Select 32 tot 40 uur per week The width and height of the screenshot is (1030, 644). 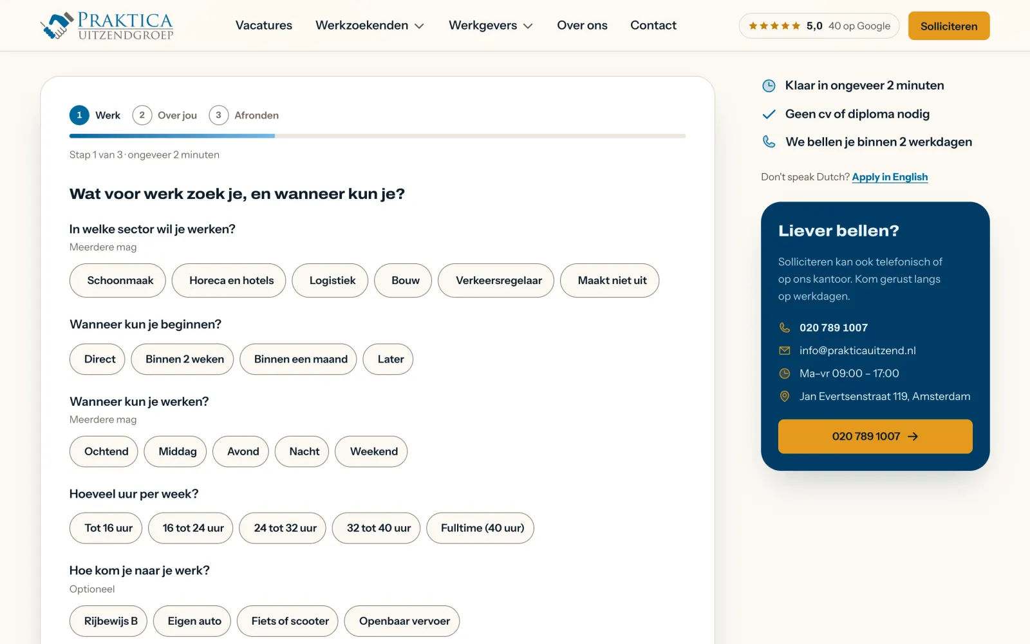pos(376,528)
